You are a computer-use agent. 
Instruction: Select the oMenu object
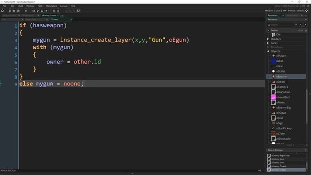click(x=281, y=103)
